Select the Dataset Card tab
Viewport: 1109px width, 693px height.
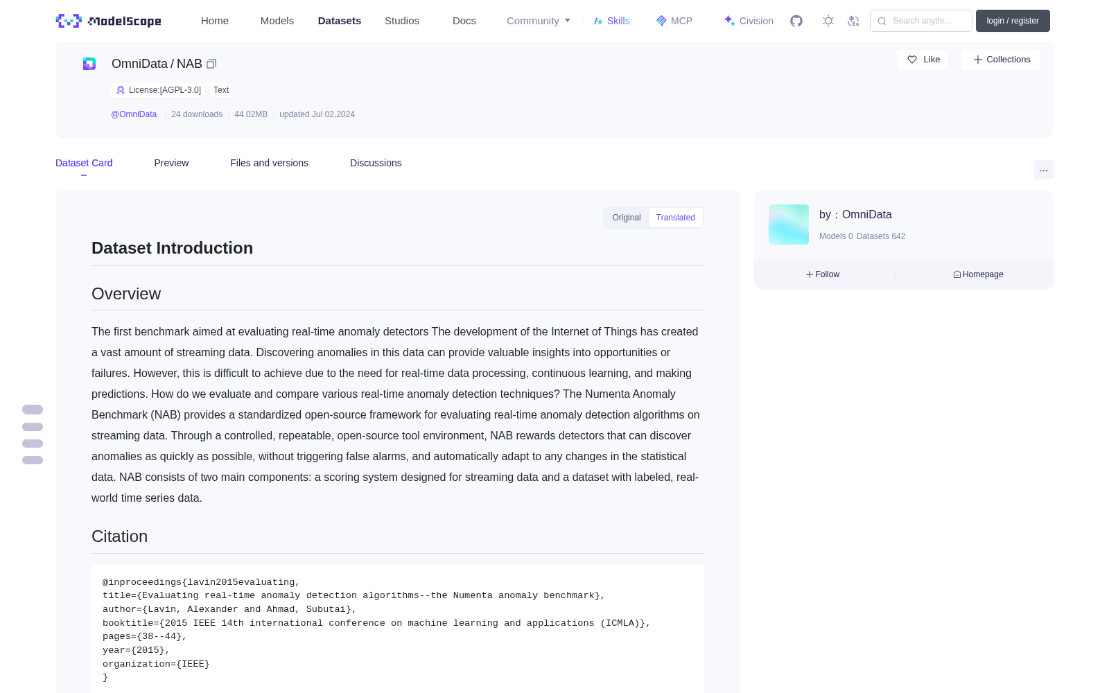(84, 163)
